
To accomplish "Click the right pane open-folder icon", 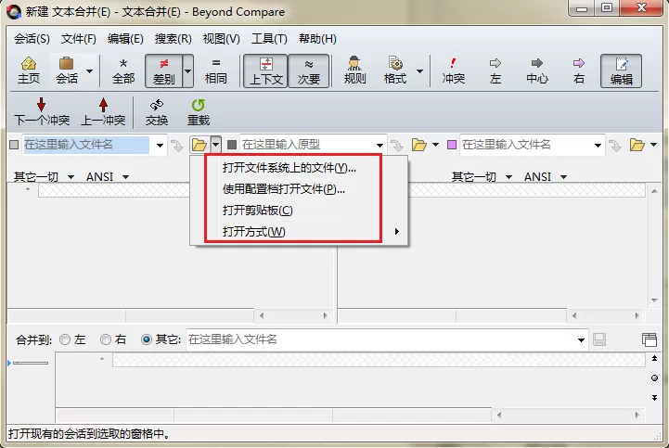I will click(x=637, y=145).
